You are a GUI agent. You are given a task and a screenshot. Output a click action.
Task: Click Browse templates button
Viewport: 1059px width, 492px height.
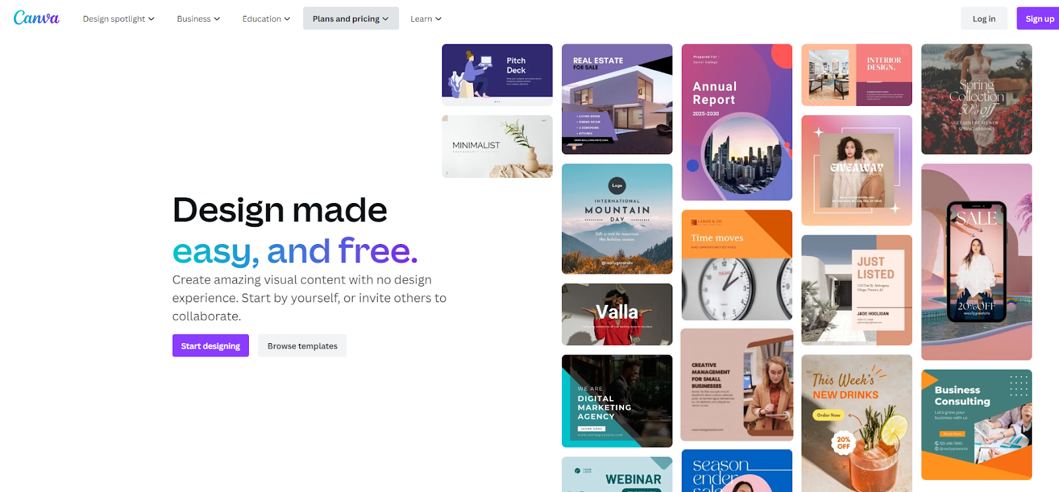pyautogui.click(x=302, y=346)
